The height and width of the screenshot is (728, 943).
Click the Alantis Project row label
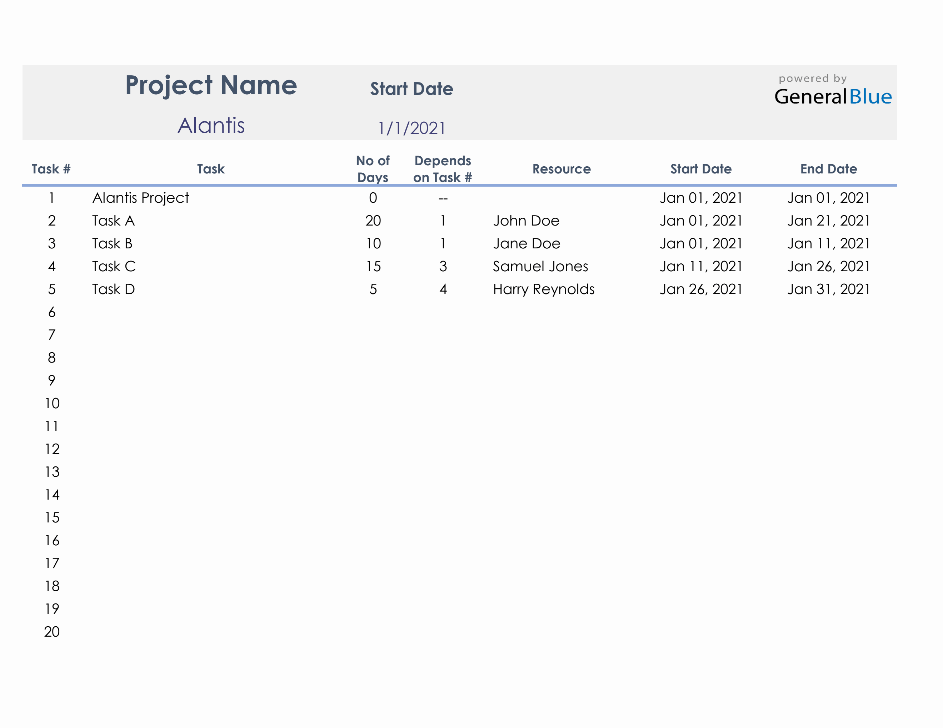[x=141, y=198]
